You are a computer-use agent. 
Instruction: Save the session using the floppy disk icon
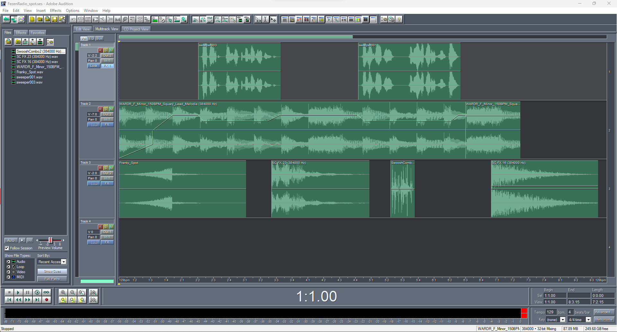point(55,19)
